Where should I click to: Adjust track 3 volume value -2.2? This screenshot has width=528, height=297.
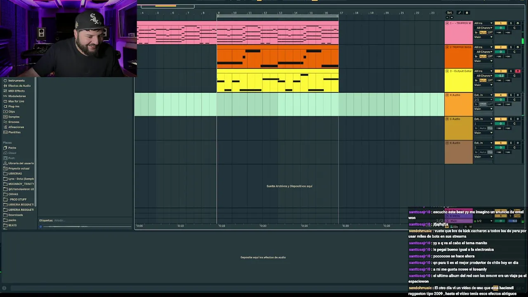(501, 75)
